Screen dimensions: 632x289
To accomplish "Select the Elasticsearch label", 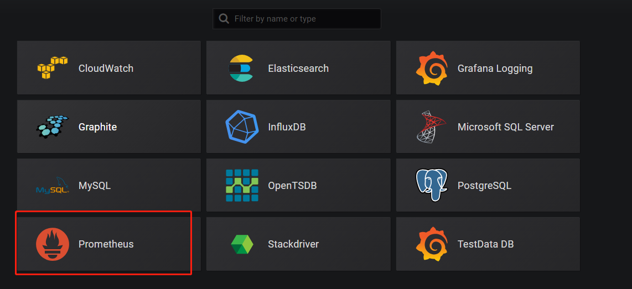I will (298, 68).
